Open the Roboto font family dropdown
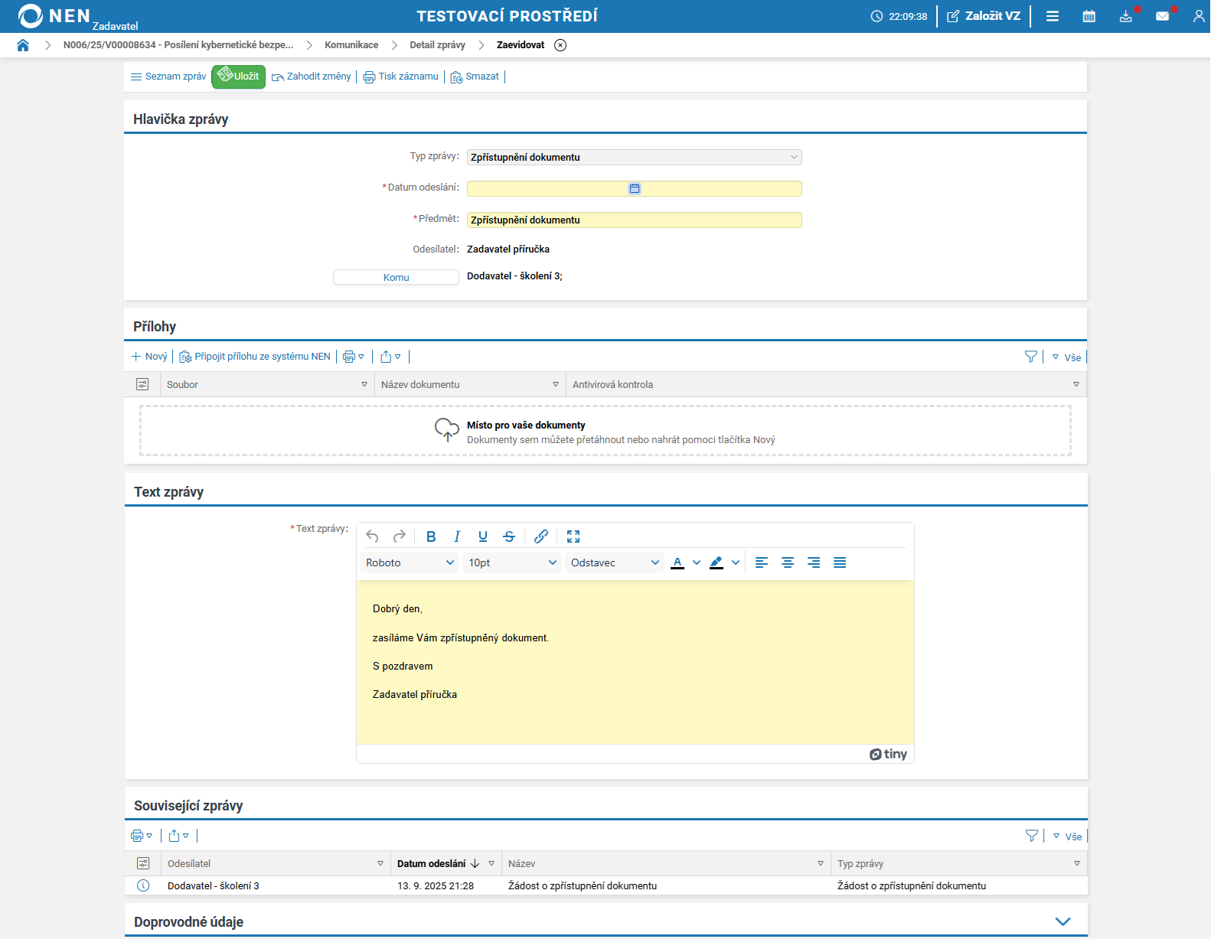The height and width of the screenshot is (939, 1211). tap(409, 562)
